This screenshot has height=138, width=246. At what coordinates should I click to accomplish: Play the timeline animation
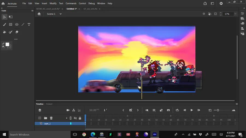click(x=192, y=110)
